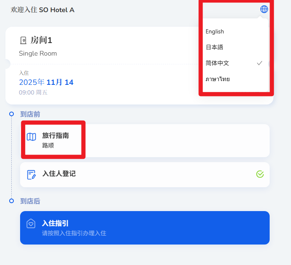Switch language to English
The height and width of the screenshot is (265, 291).
[215, 32]
